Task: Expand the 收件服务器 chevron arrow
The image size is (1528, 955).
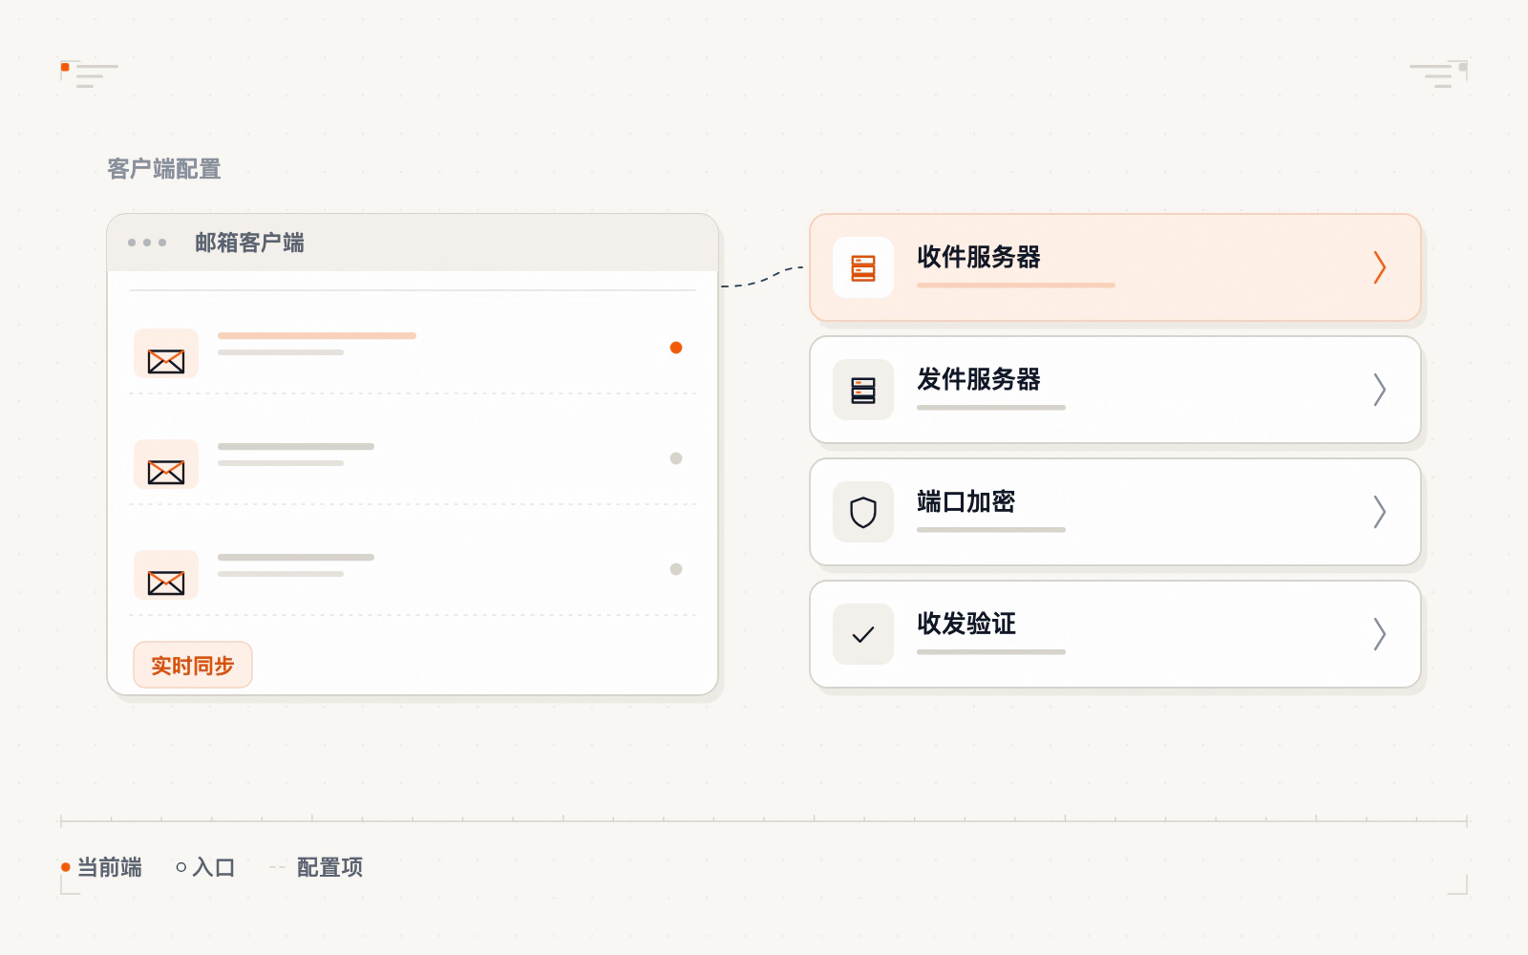Action: click(x=1379, y=267)
